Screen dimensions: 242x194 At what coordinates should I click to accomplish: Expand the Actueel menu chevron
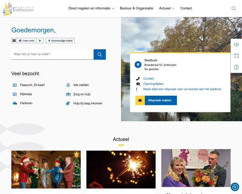pyautogui.click(x=173, y=8)
